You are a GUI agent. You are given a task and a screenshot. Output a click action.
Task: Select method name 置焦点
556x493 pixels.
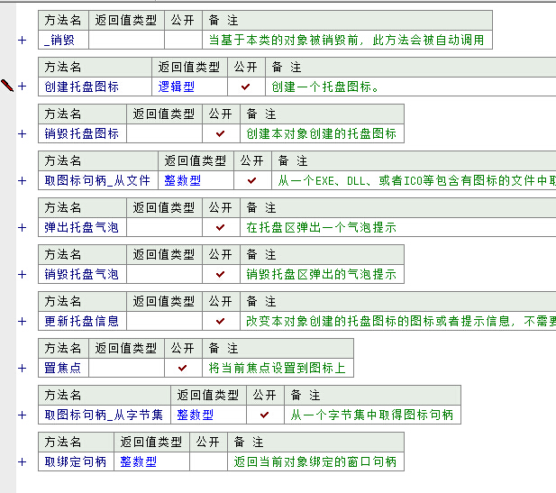click(x=63, y=368)
